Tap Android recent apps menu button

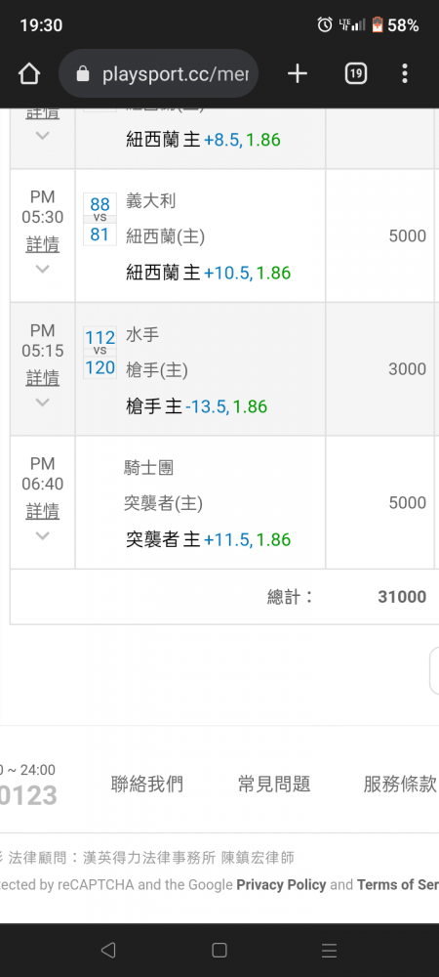(x=329, y=951)
